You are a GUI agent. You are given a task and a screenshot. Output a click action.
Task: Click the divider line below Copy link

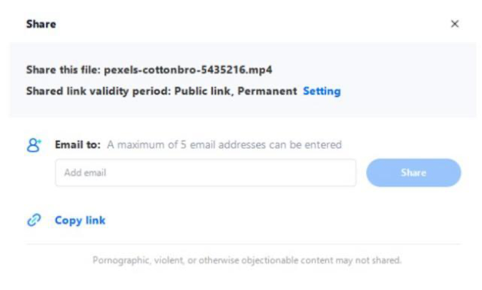243,244
